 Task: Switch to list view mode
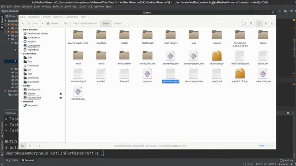265,24
